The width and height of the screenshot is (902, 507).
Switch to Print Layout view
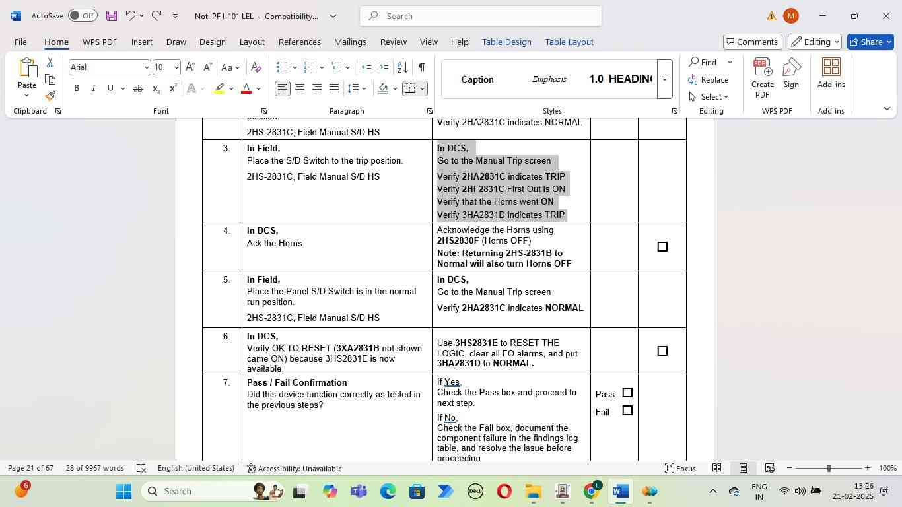[x=743, y=468]
